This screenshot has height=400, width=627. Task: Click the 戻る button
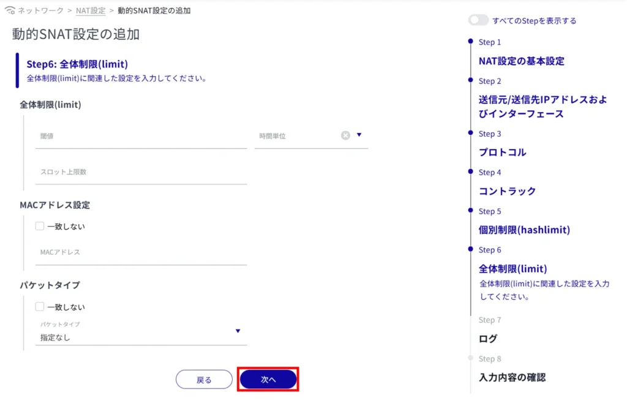[204, 380]
